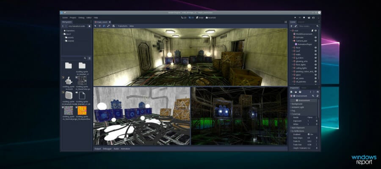
Task: Open the Scene menu
Action: [x=65, y=18]
